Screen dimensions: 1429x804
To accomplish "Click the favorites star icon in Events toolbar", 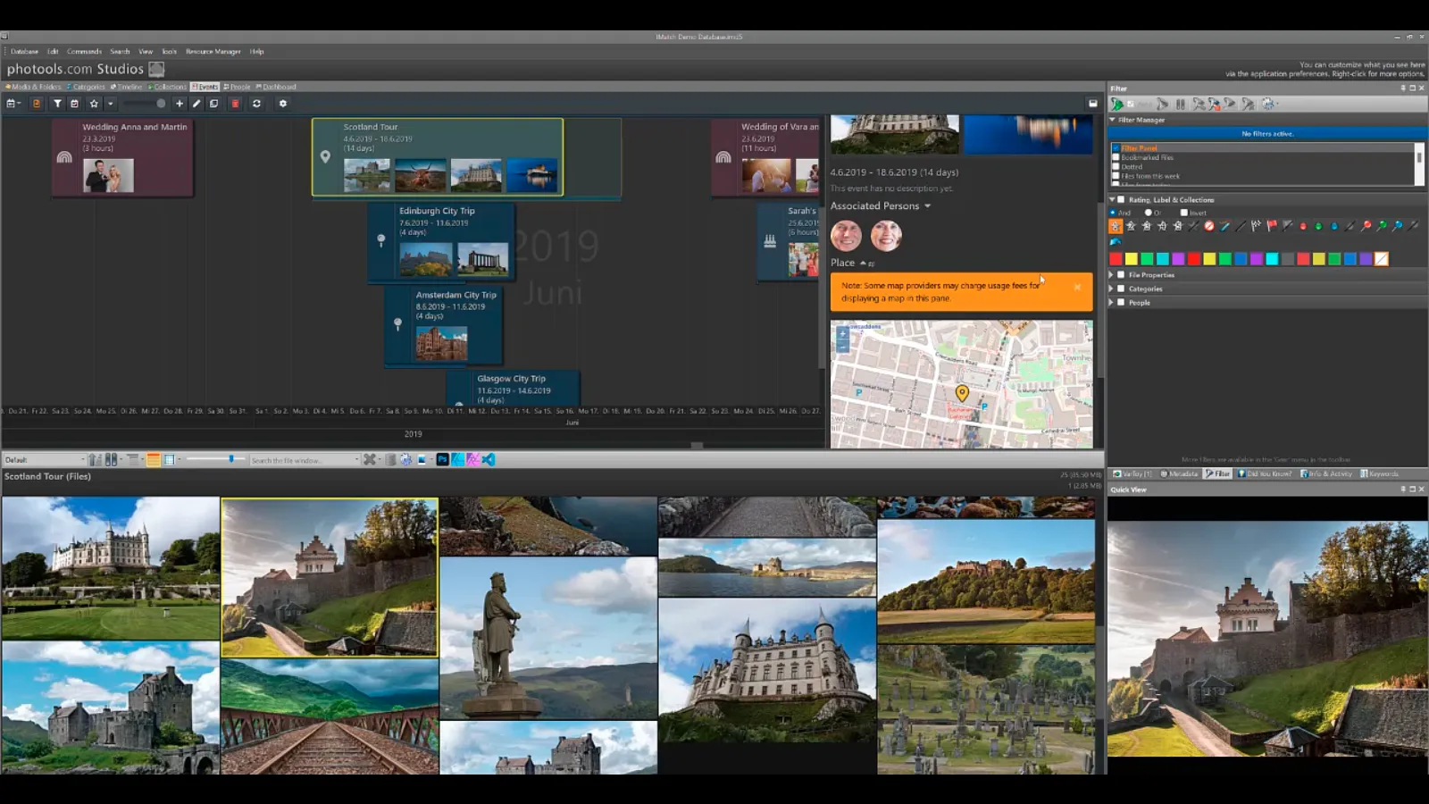I will 94,104.
